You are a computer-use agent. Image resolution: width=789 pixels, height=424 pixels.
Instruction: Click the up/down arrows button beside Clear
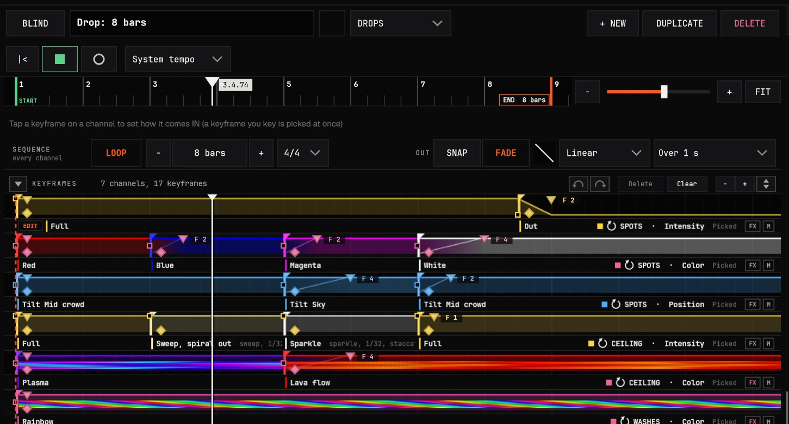(766, 183)
